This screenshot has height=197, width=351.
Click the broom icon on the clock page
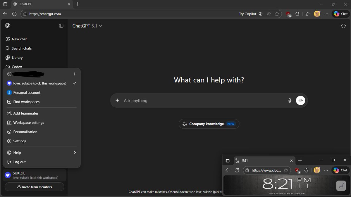[341, 185]
